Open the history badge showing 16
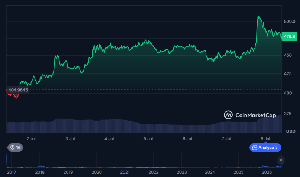The image size is (300, 177). 15,148
